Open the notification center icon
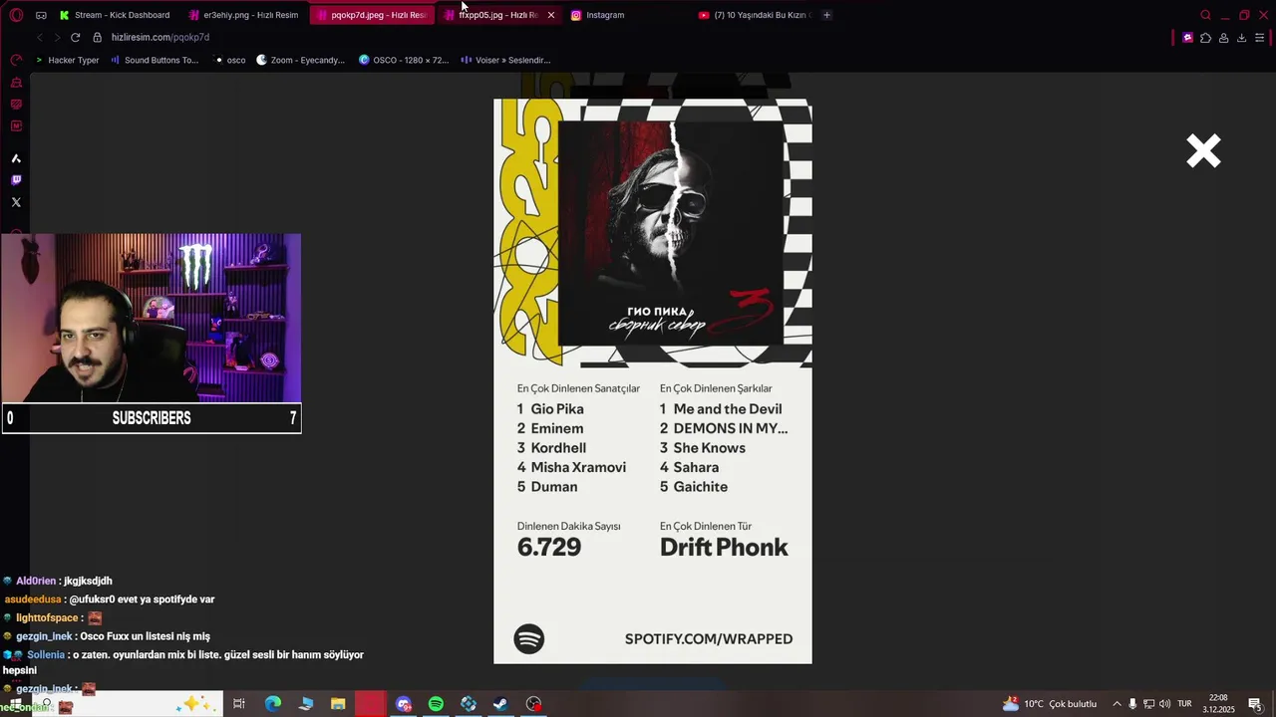This screenshot has height=717, width=1276. tap(1255, 704)
